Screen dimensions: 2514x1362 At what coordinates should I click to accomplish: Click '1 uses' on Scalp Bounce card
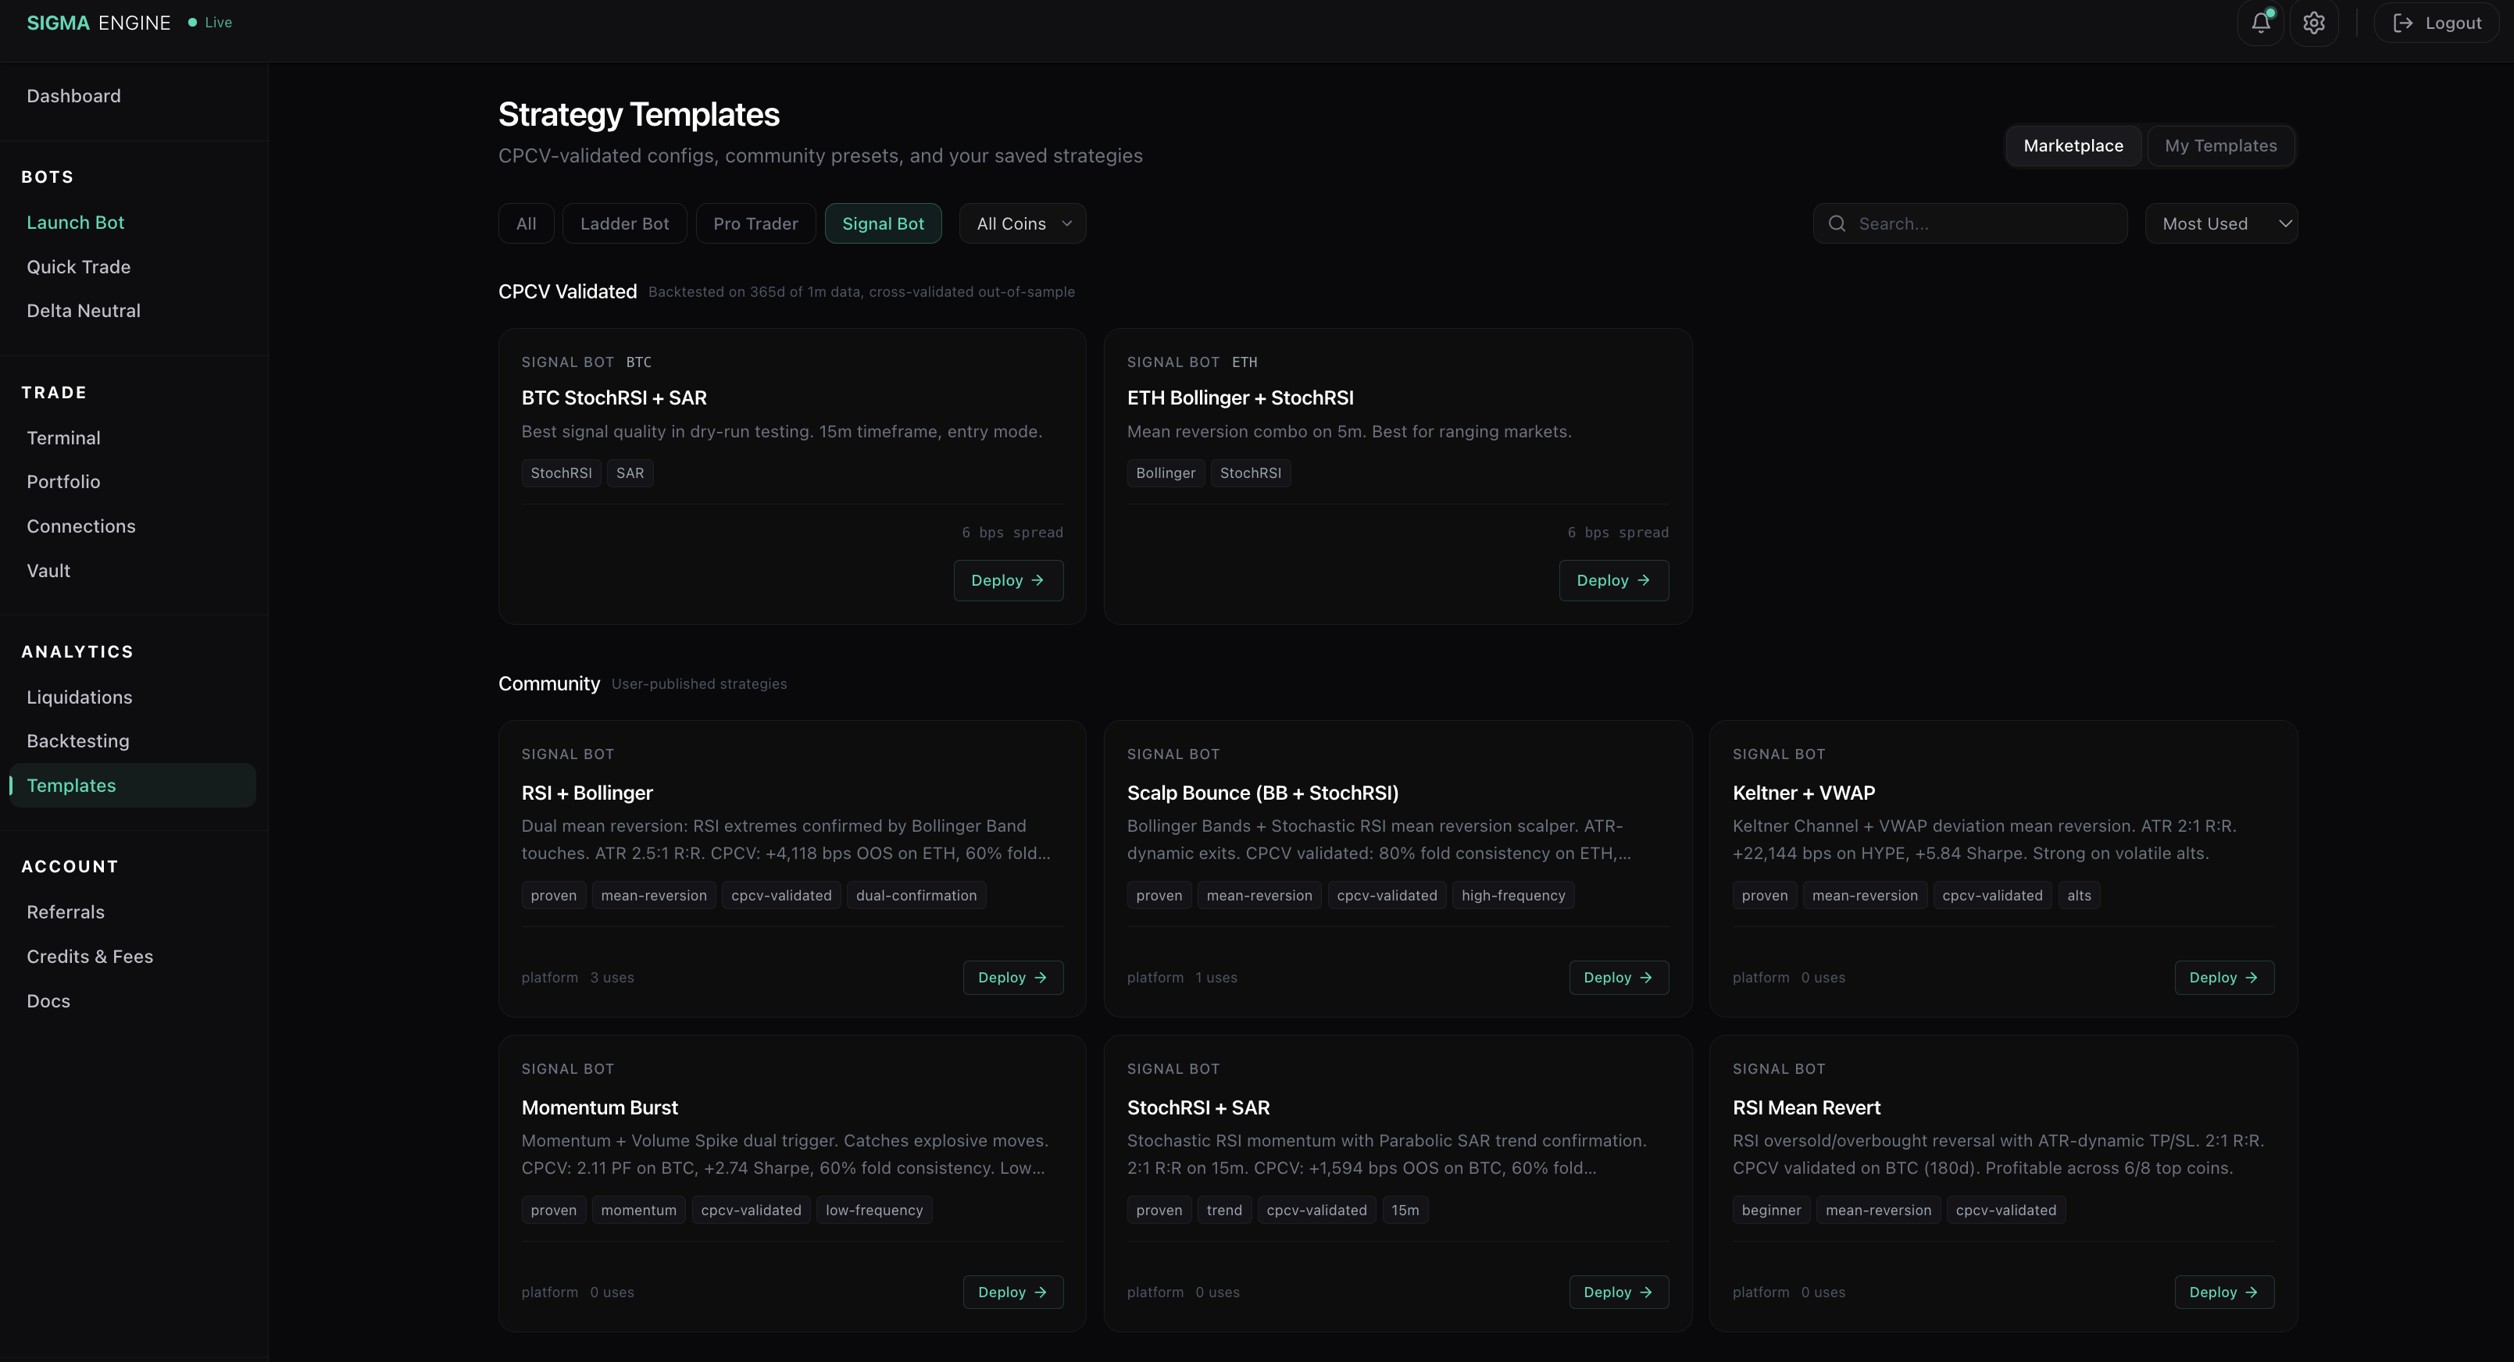(1216, 978)
